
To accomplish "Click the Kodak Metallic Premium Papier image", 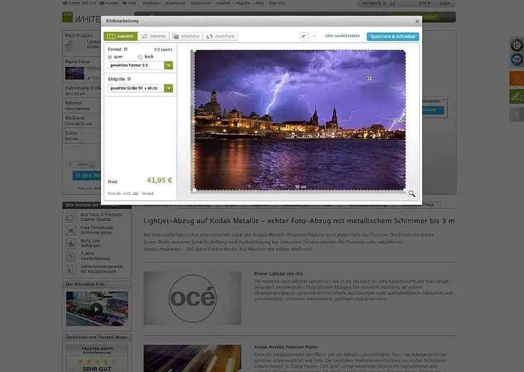I will [x=193, y=358].
